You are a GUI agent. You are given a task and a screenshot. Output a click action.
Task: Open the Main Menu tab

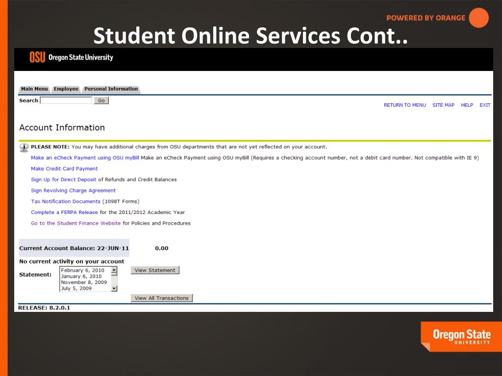coord(34,89)
